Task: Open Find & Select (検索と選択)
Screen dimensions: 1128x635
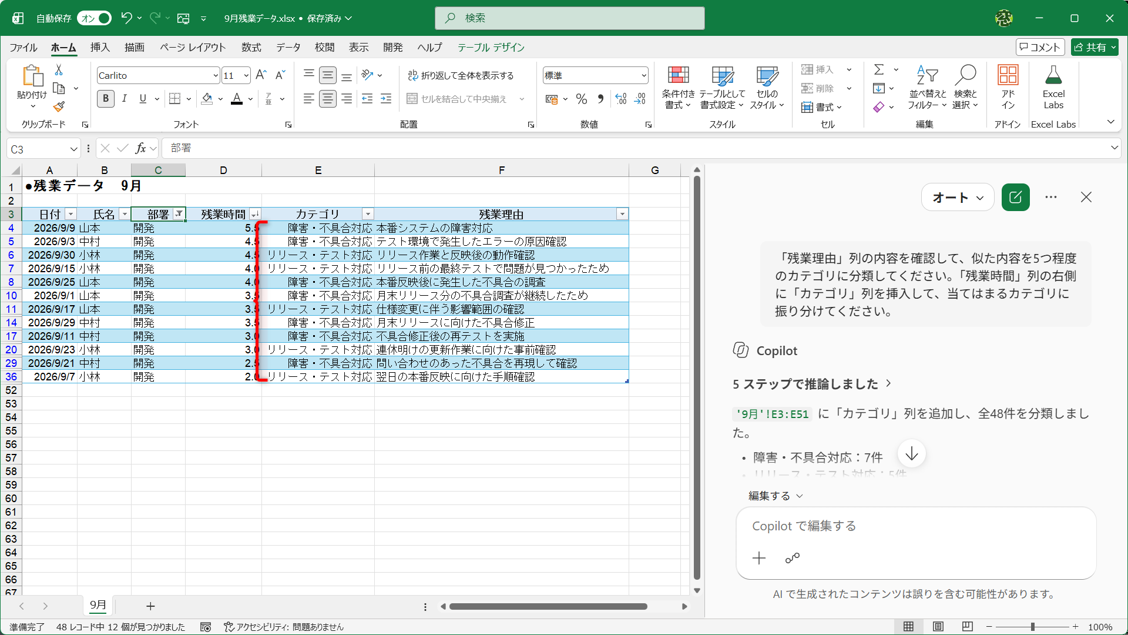Action: 965,87
